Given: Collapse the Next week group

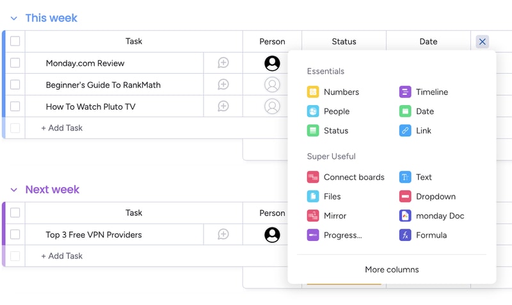Looking at the screenshot, I should (x=13, y=190).
